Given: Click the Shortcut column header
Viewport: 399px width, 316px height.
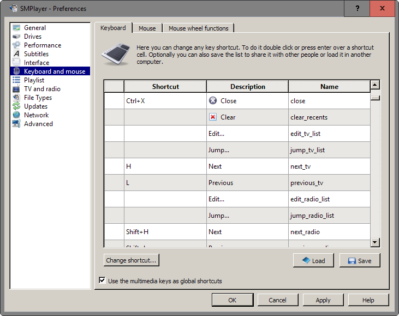Looking at the screenshot, I should [x=165, y=87].
